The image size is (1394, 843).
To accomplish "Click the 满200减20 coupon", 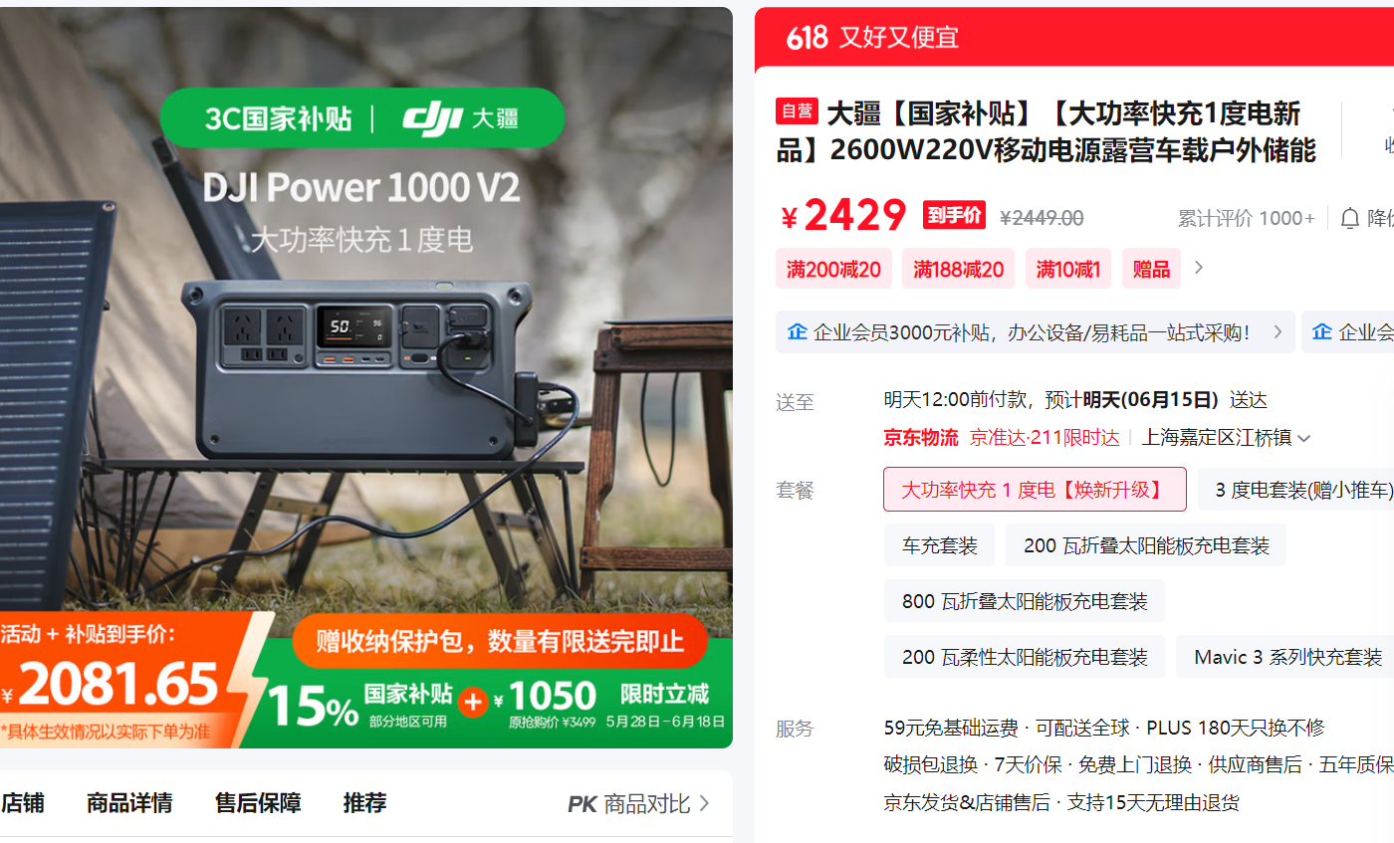I will coord(833,269).
